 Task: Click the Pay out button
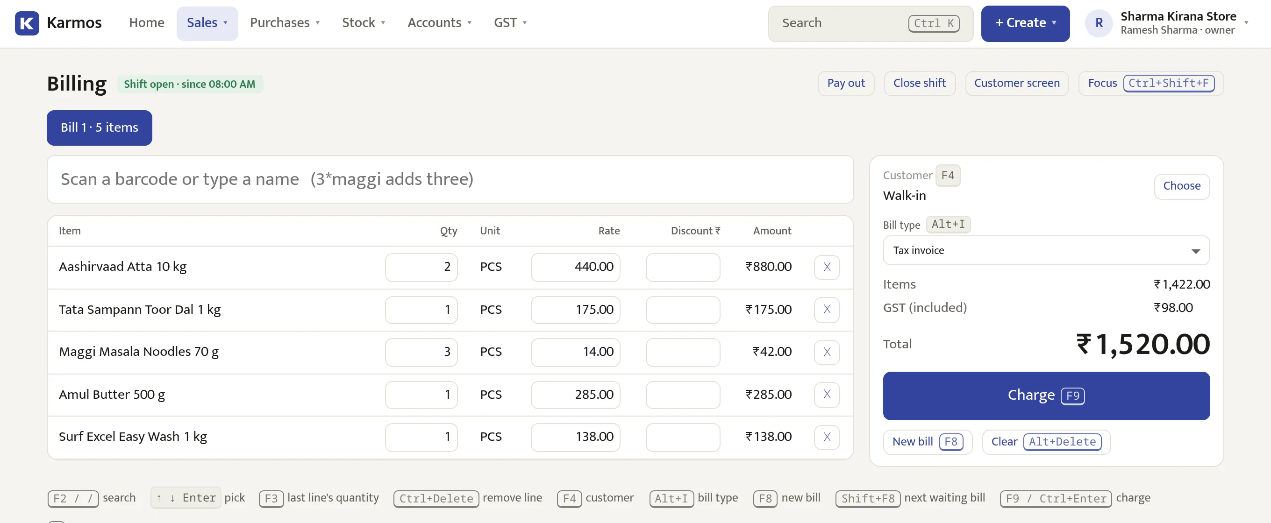pyautogui.click(x=846, y=83)
